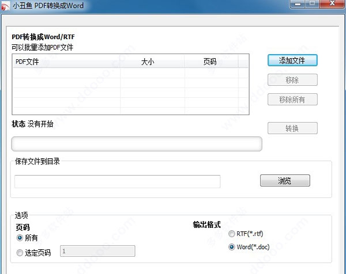Click the 输出格式 label

206,224
